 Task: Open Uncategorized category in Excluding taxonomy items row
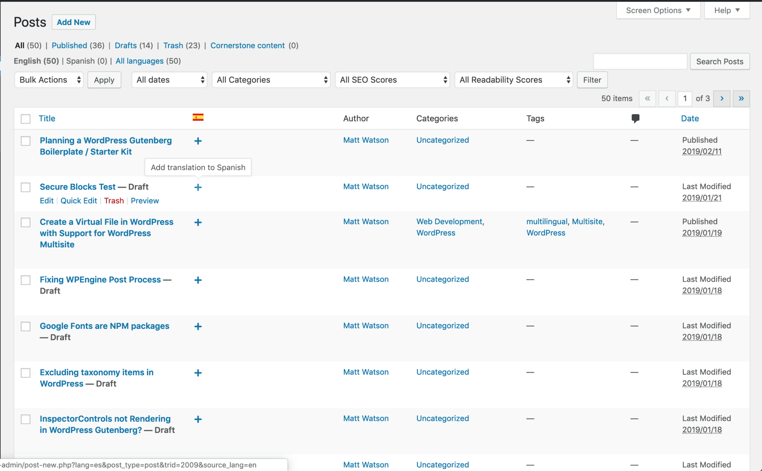point(442,372)
